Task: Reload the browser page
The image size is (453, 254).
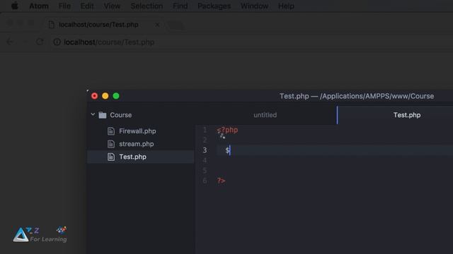Action: tap(40, 42)
